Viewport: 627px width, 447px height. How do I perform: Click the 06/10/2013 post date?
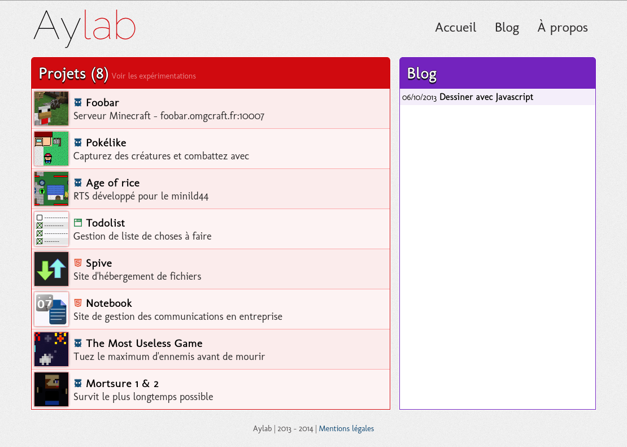point(419,98)
